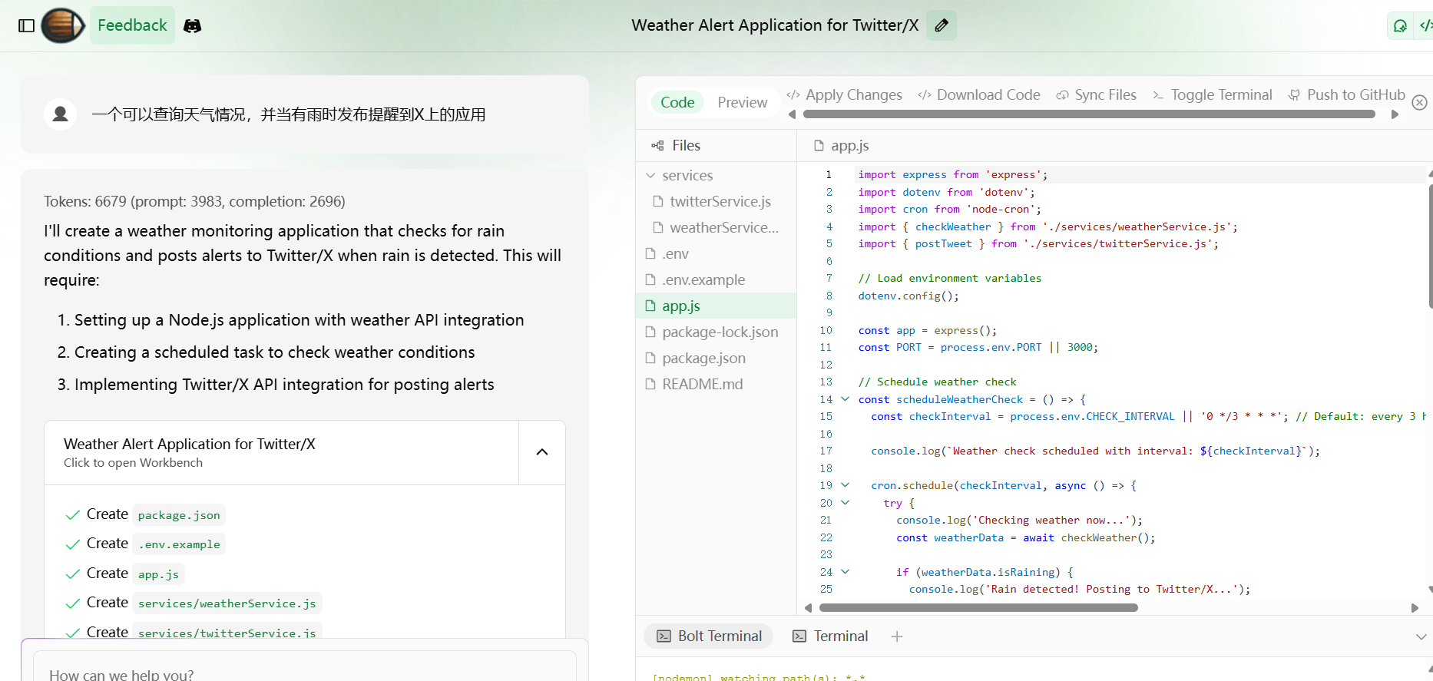Open twitterService.js in file tree
The height and width of the screenshot is (681, 1433).
pos(716,201)
